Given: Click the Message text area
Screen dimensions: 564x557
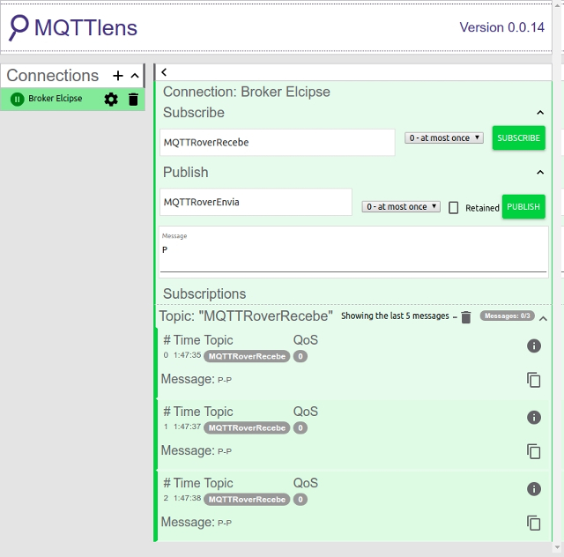Looking at the screenshot, I should 353,252.
